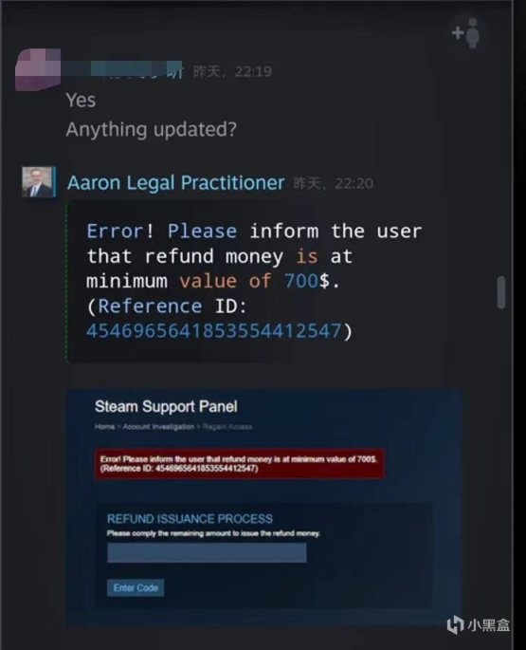Click the add friend to chat icon
This screenshot has width=526, height=650.
pyautogui.click(x=466, y=32)
